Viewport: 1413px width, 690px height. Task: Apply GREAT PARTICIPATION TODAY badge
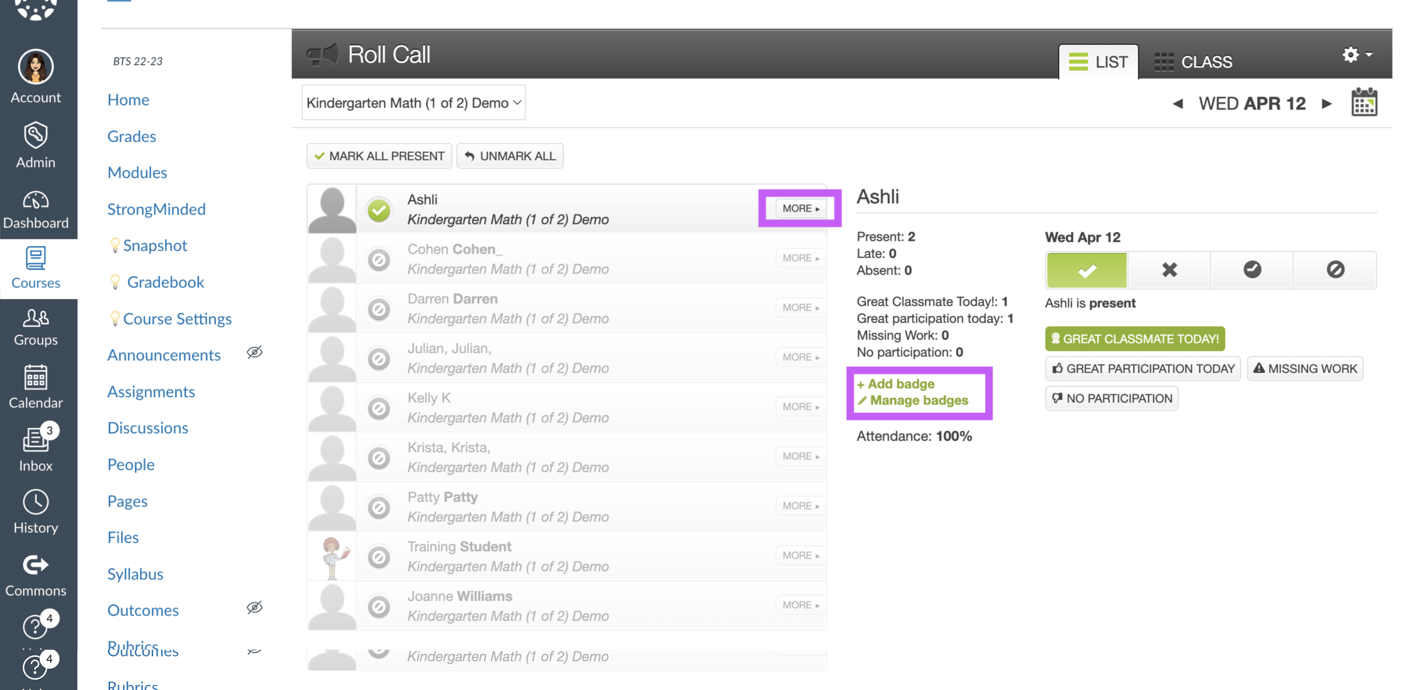click(x=1143, y=368)
